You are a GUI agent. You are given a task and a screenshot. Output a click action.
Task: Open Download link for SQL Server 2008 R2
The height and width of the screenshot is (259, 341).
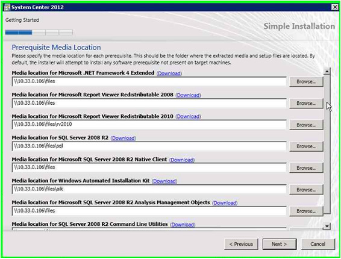click(124, 138)
